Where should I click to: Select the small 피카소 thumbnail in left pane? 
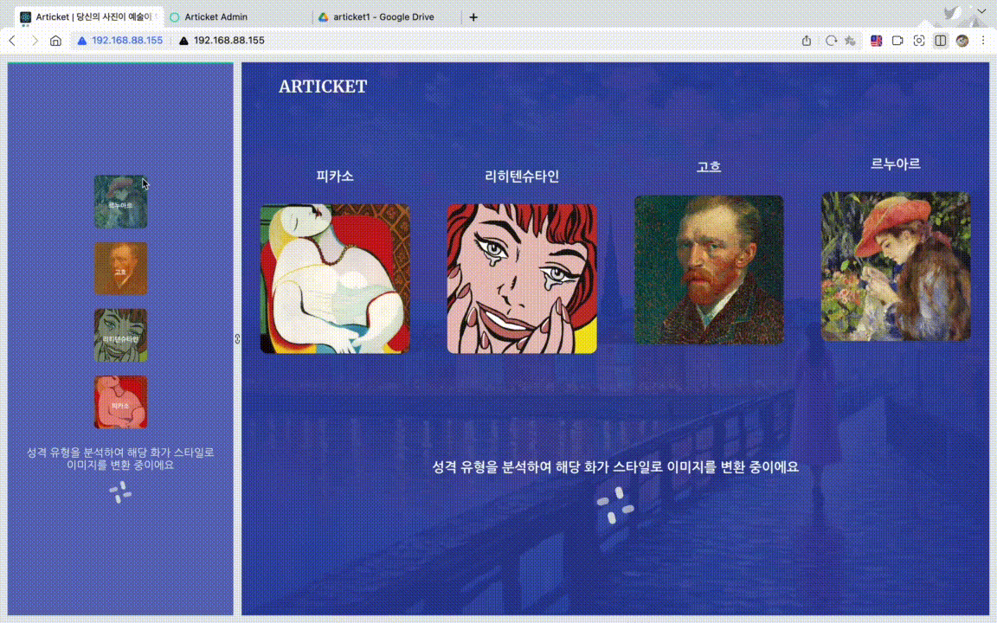[121, 402]
